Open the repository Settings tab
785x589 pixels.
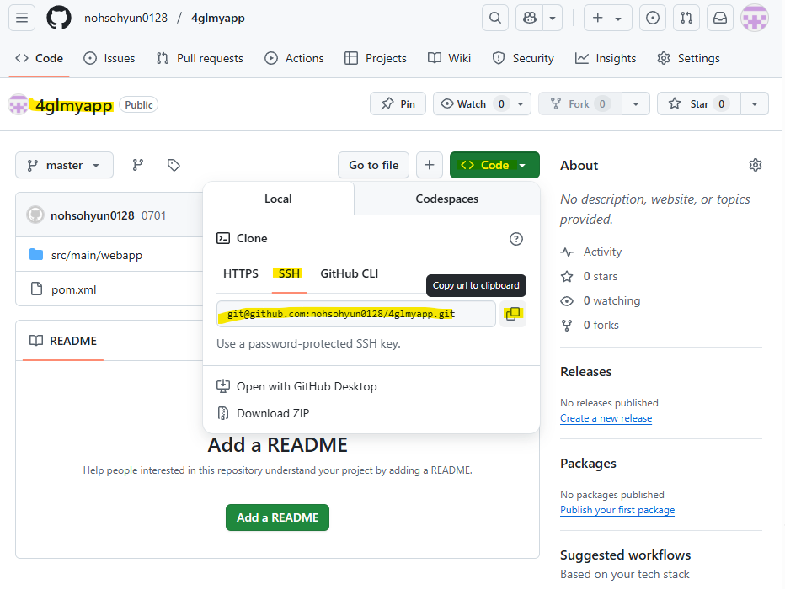click(x=688, y=59)
